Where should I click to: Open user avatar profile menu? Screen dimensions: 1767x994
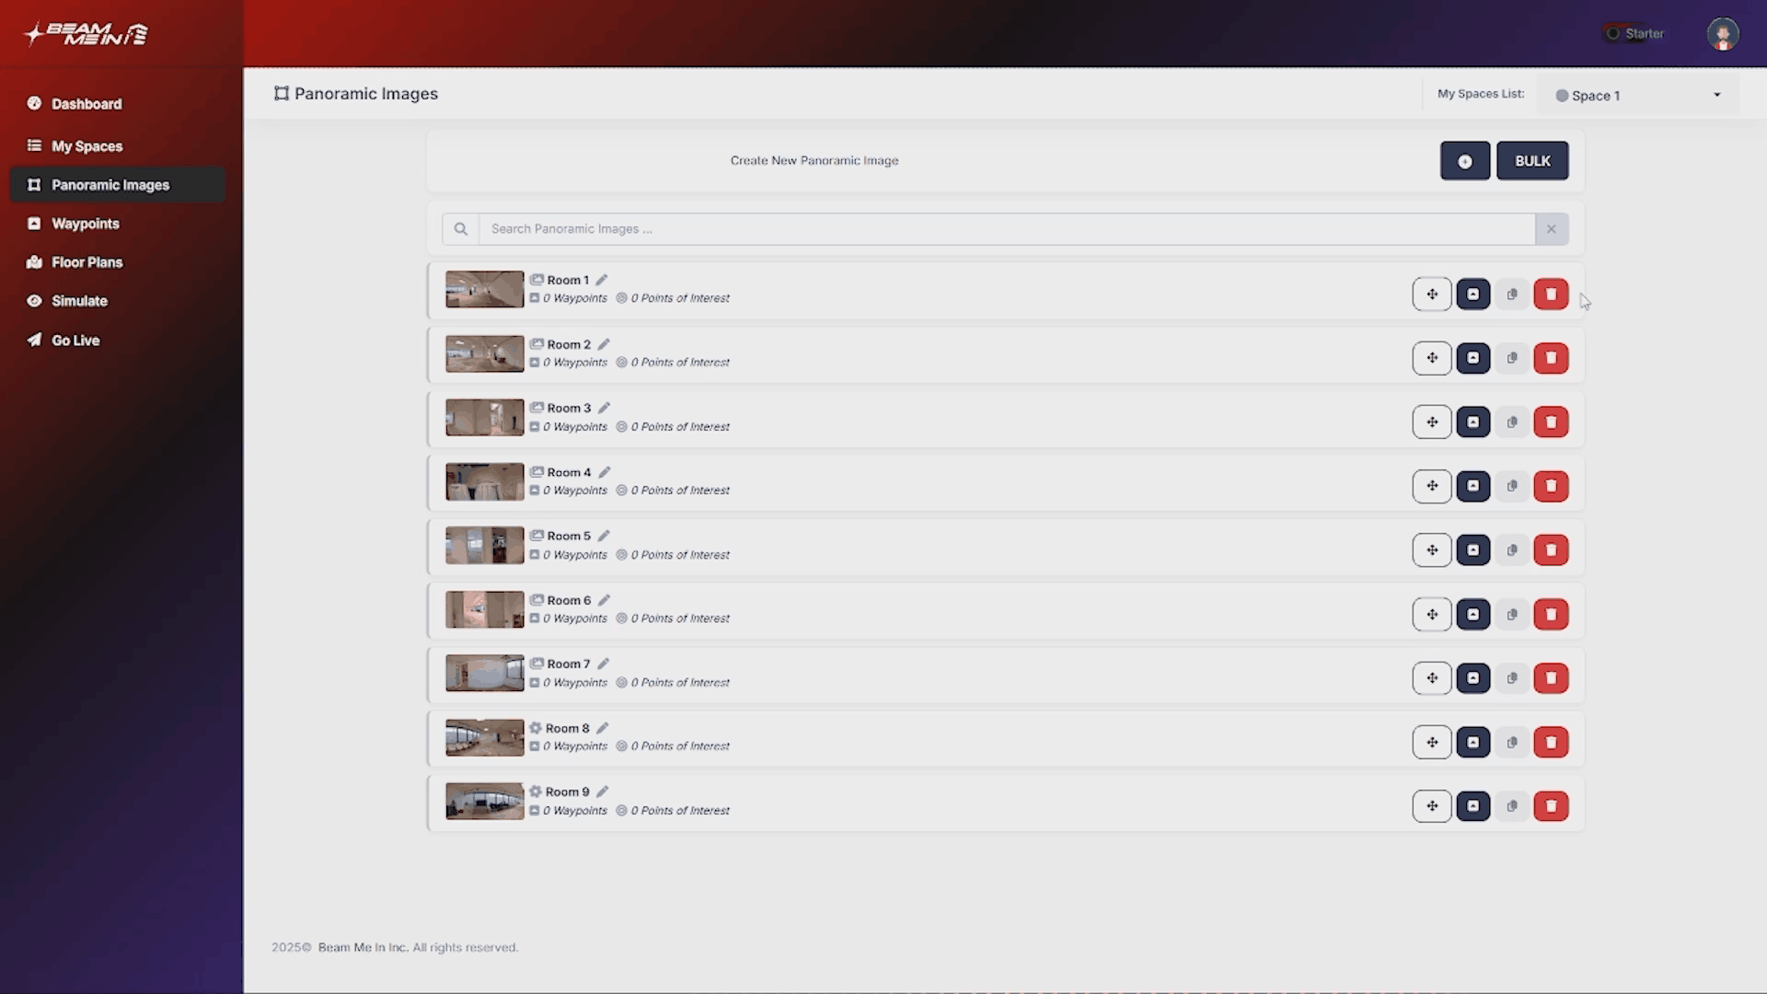click(1722, 34)
